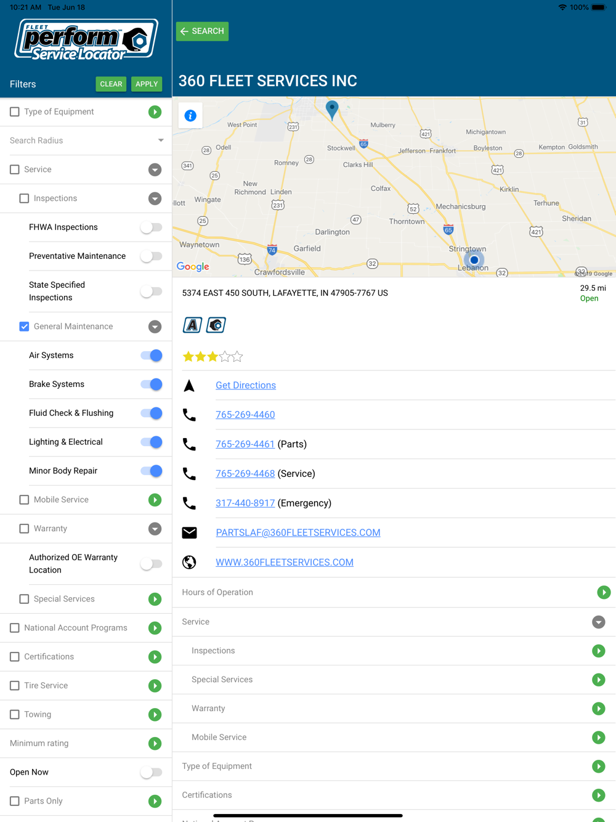Enable the FHWA Inspections toggle
Screen dimensions: 616x822
(x=151, y=227)
